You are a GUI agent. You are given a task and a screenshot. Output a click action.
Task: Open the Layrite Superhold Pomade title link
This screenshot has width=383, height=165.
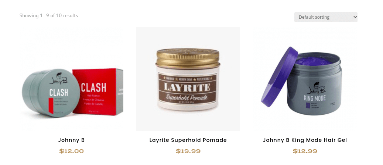188,140
